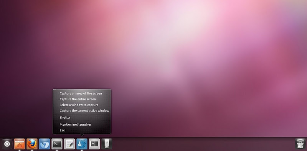Click the Shutter screenshot dock icon
This screenshot has width=307, height=151.
(x=82, y=144)
